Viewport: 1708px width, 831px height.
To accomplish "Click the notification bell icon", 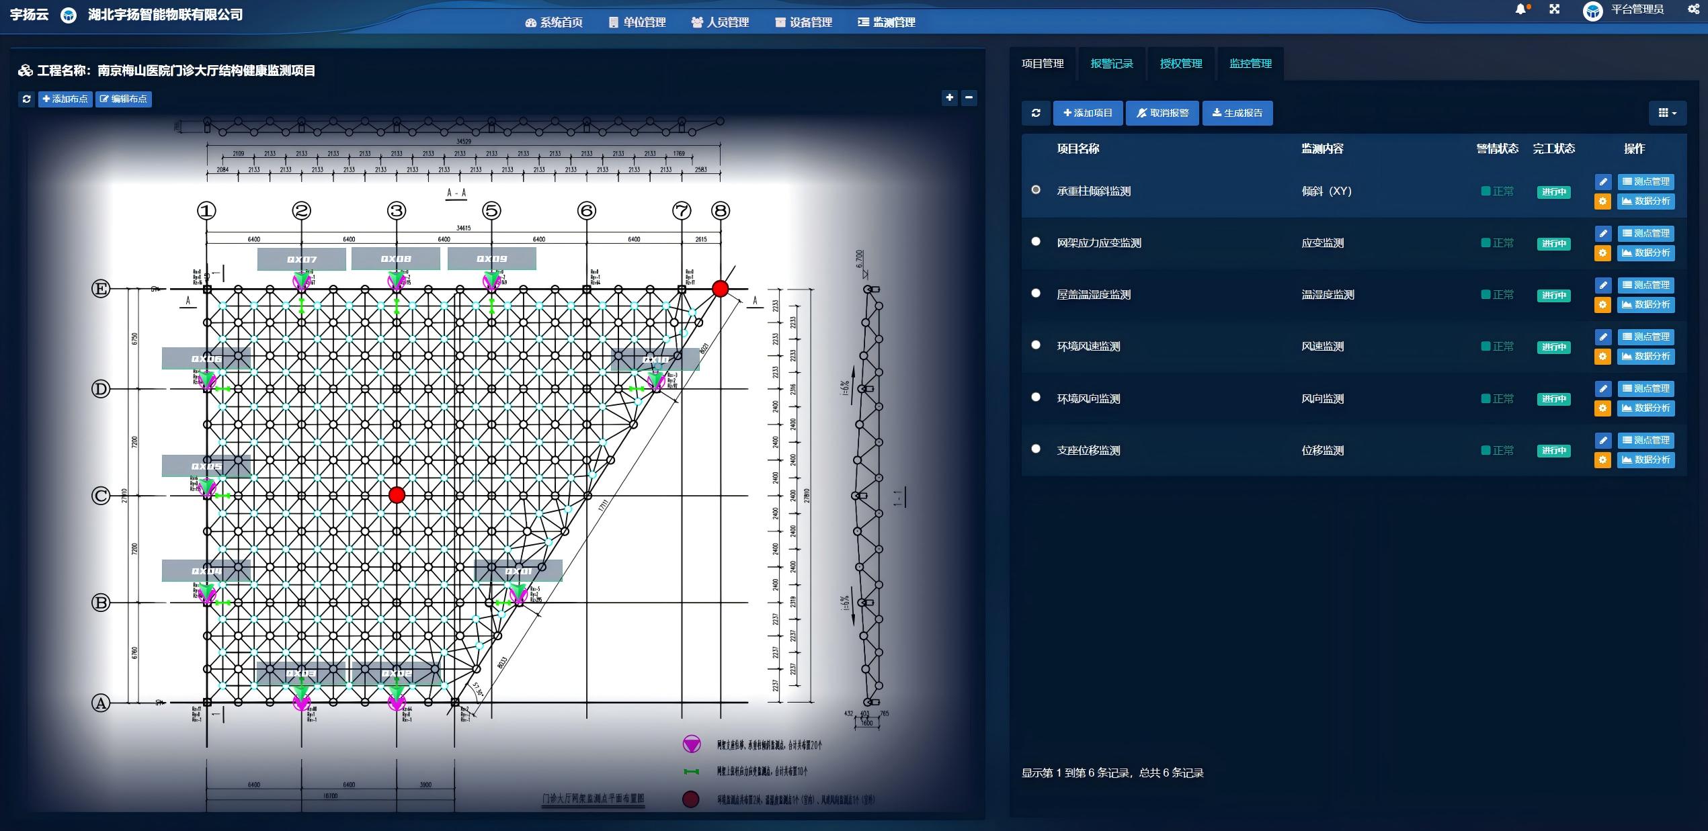I will tap(1521, 9).
